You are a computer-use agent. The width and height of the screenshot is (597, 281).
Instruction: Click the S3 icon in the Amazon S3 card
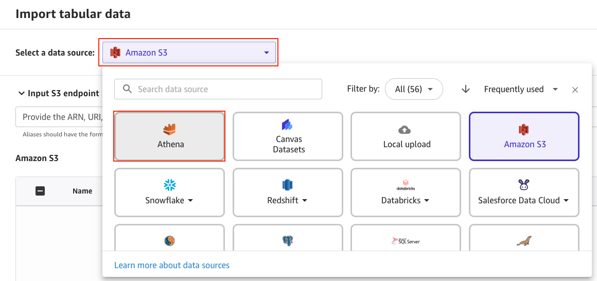(524, 130)
